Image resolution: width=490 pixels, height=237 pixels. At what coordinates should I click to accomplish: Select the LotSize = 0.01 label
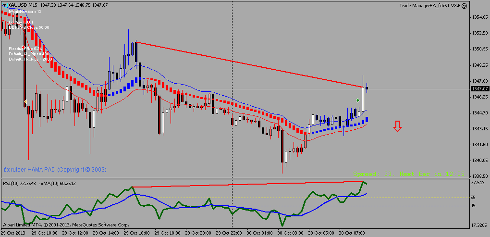tap(21, 22)
